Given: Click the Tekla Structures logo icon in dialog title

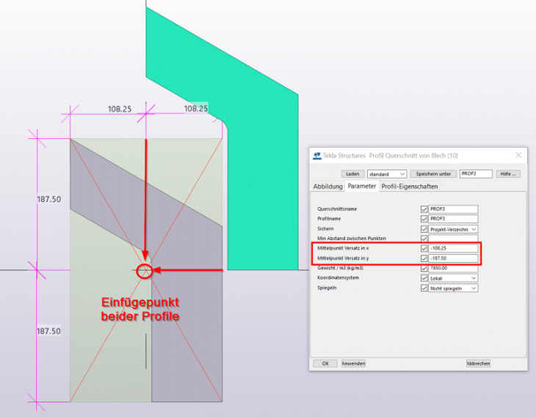Looking at the screenshot, I should pyautogui.click(x=317, y=156).
